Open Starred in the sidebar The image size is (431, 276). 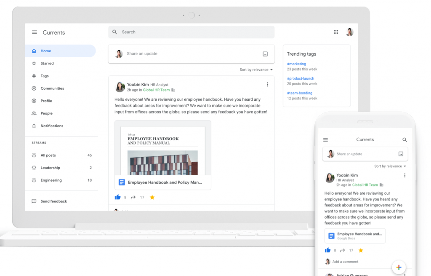61,63
